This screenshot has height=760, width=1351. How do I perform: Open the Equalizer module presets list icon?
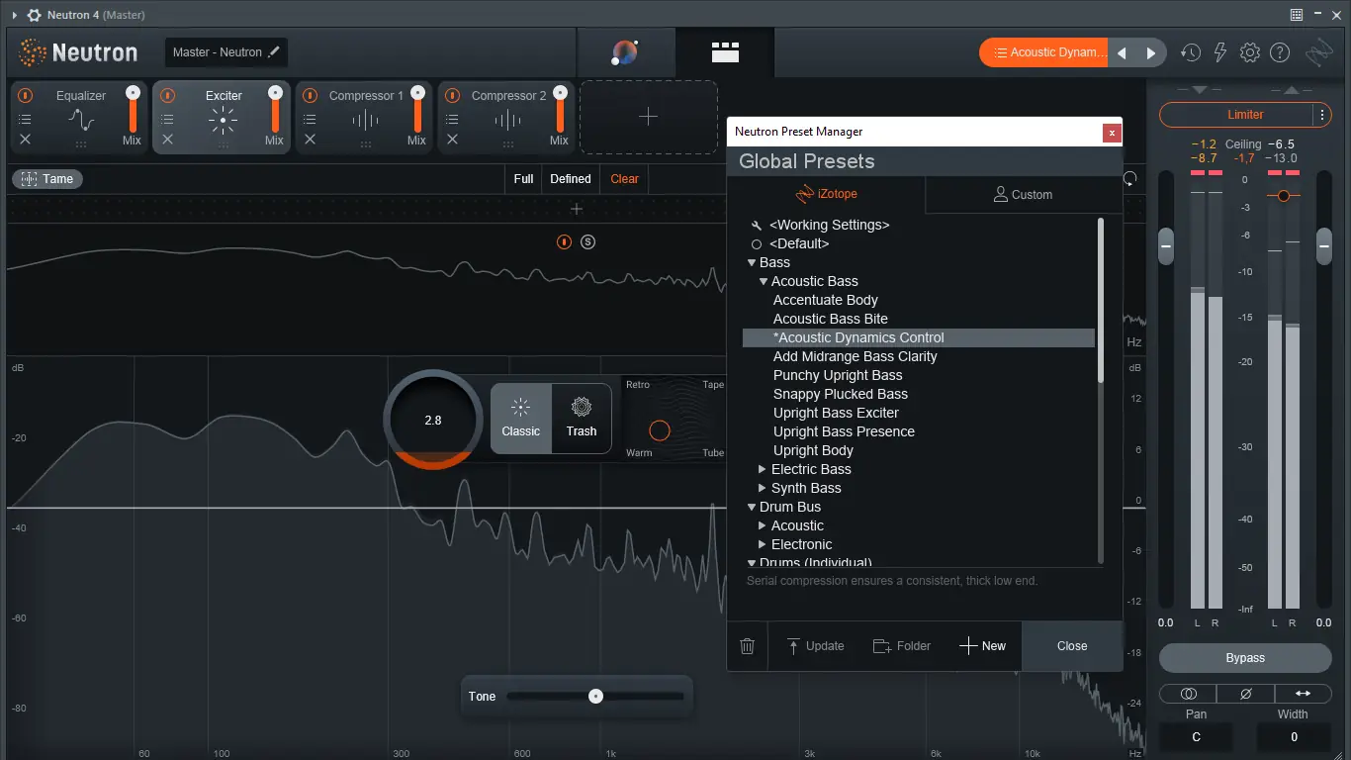pyautogui.click(x=26, y=119)
